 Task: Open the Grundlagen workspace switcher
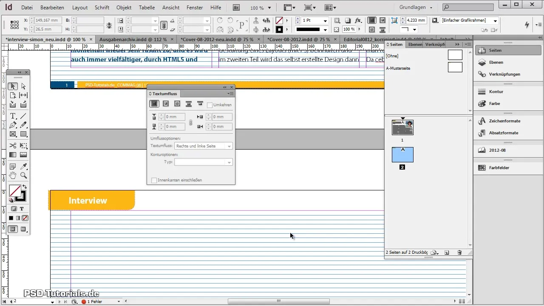pyautogui.click(x=416, y=8)
